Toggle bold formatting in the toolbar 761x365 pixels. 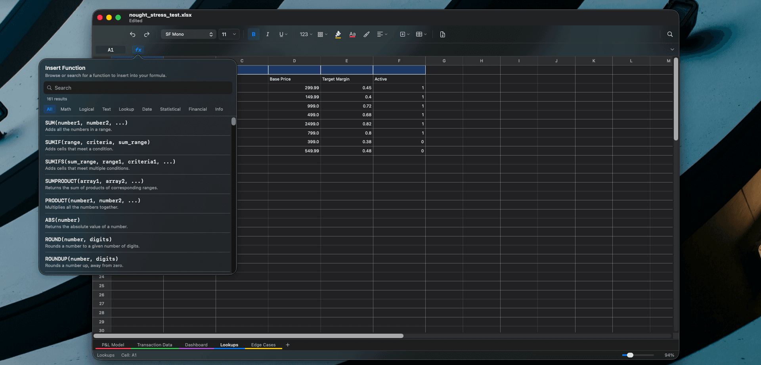[253, 35]
